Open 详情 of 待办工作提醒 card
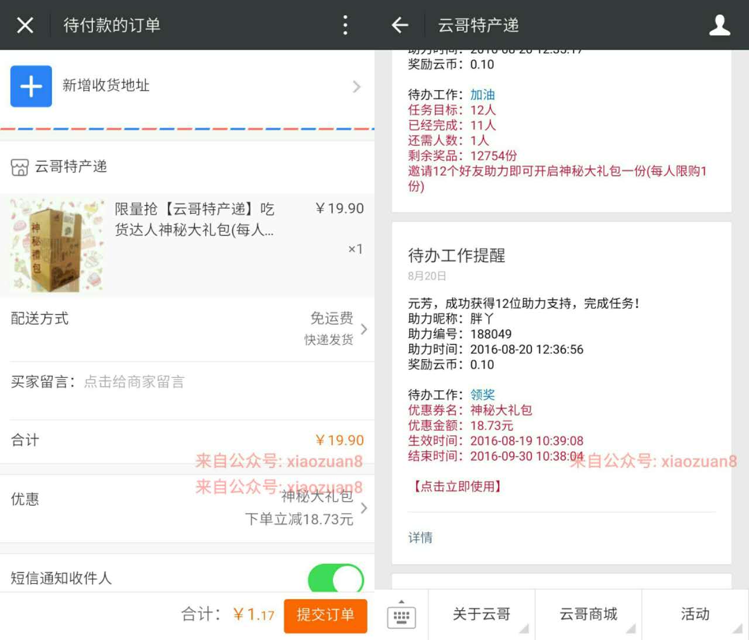The image size is (749, 640). (420, 538)
